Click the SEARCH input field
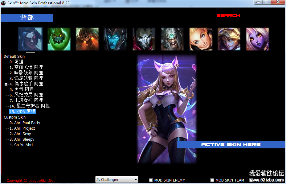Screen dimensions: 286x184 coord(249,16)
